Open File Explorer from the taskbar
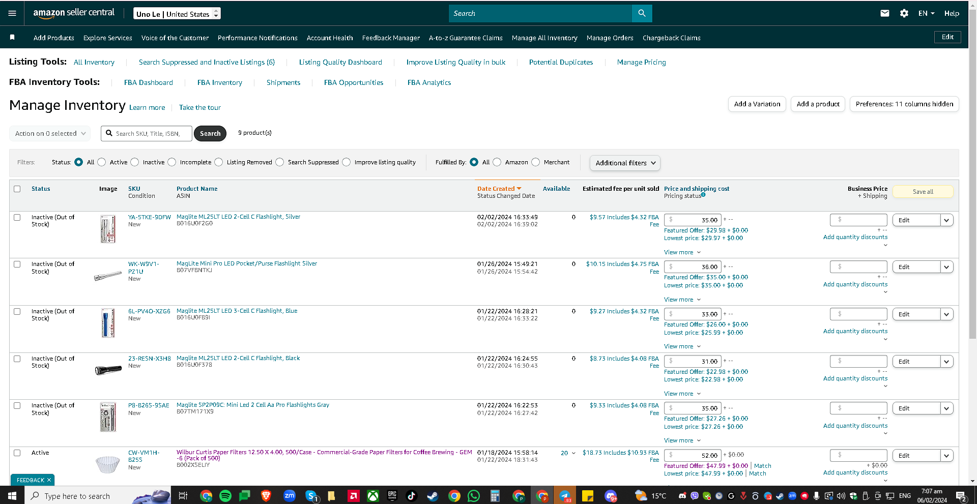Image resolution: width=977 pixels, height=504 pixels. point(331,496)
